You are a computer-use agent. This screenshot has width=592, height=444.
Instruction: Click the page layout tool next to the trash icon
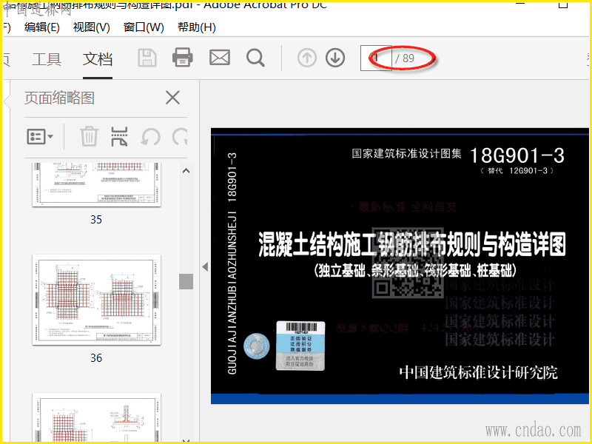119,136
